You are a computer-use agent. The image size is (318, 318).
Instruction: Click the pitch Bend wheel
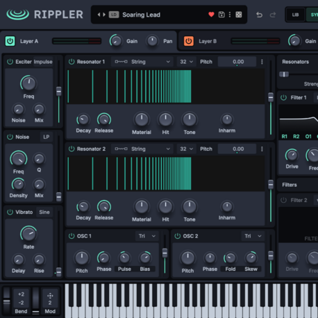pyautogui.click(x=7, y=301)
